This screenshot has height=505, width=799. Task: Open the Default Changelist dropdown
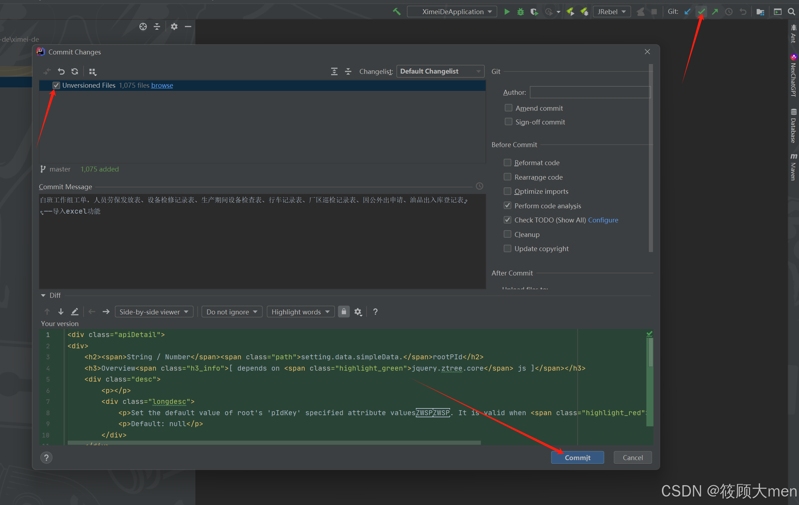click(440, 71)
